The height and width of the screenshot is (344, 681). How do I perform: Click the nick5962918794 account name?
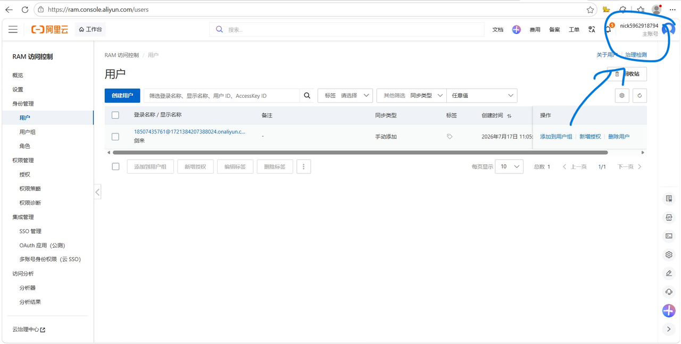[638, 26]
